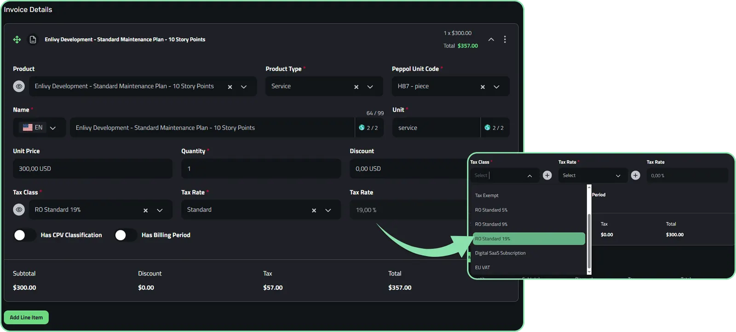736x332 pixels.
Task: Click the Name input field
Action: (212, 127)
